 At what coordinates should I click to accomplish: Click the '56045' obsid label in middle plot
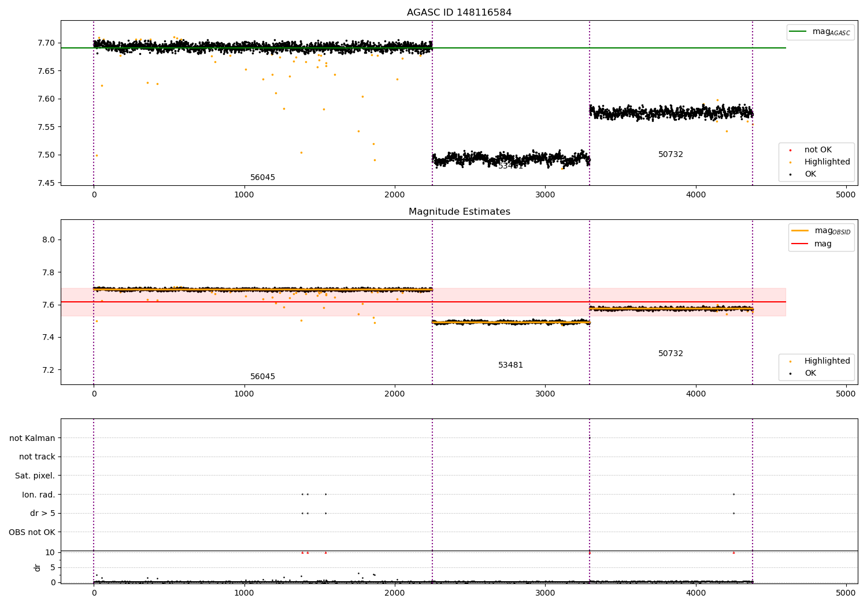click(262, 377)
